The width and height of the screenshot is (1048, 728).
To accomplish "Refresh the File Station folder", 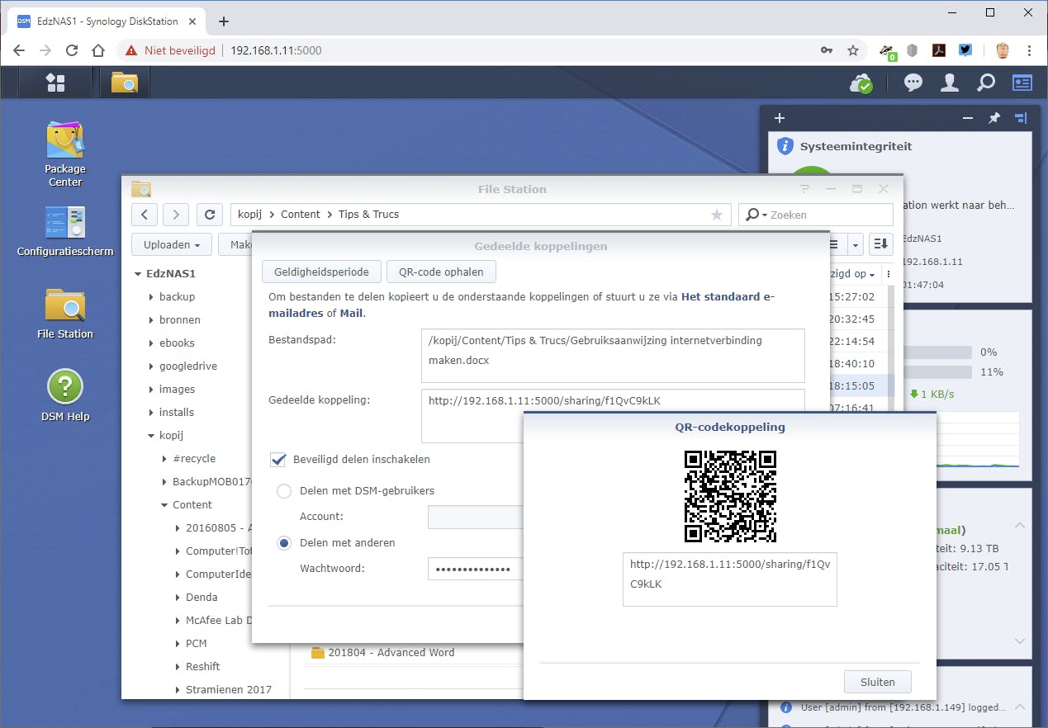I will point(210,215).
